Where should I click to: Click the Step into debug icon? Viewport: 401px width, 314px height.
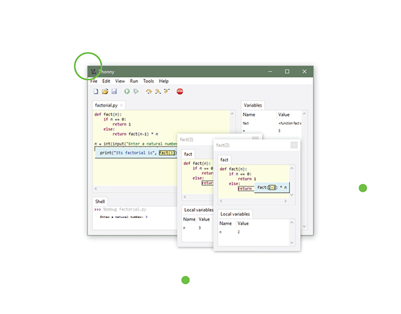coord(157,91)
